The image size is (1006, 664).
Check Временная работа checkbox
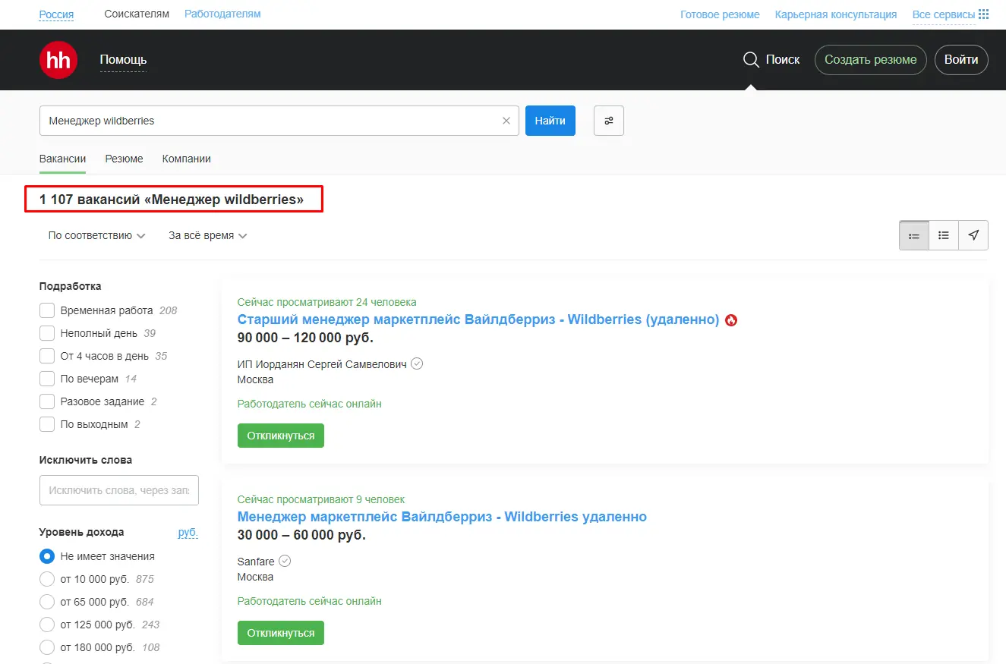(x=47, y=310)
